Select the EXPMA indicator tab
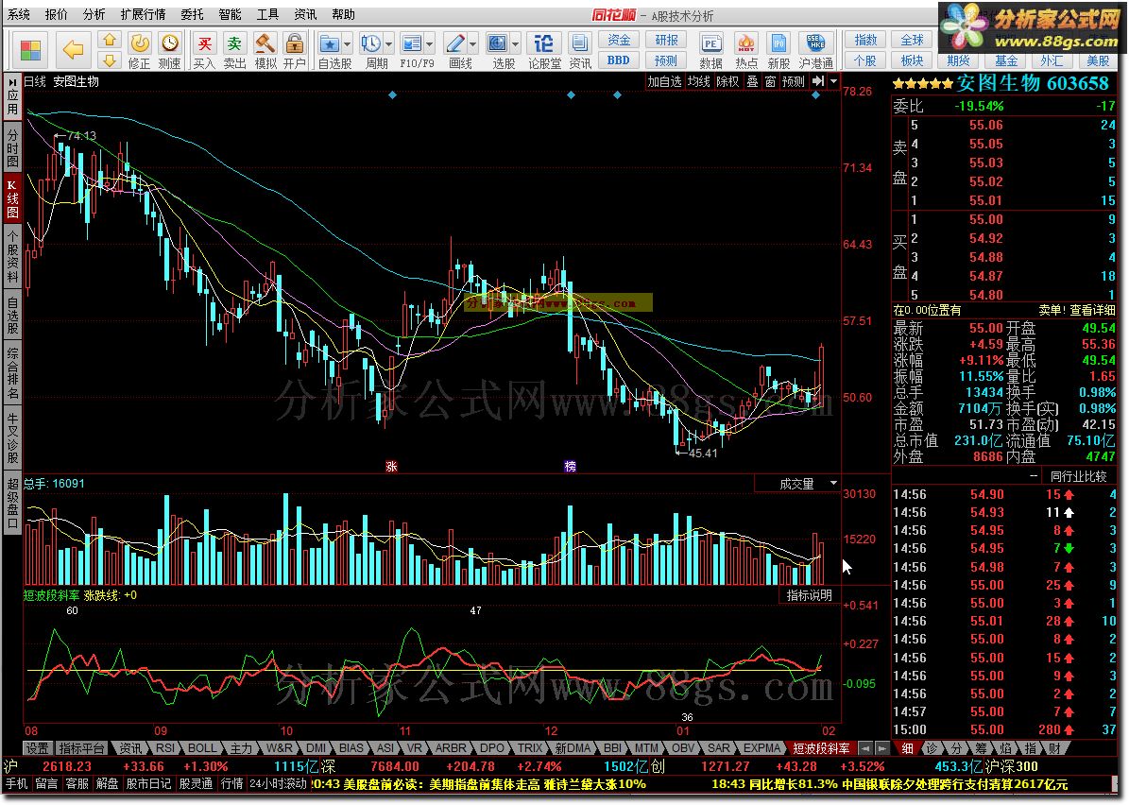This screenshot has width=1129, height=805. pos(761,748)
